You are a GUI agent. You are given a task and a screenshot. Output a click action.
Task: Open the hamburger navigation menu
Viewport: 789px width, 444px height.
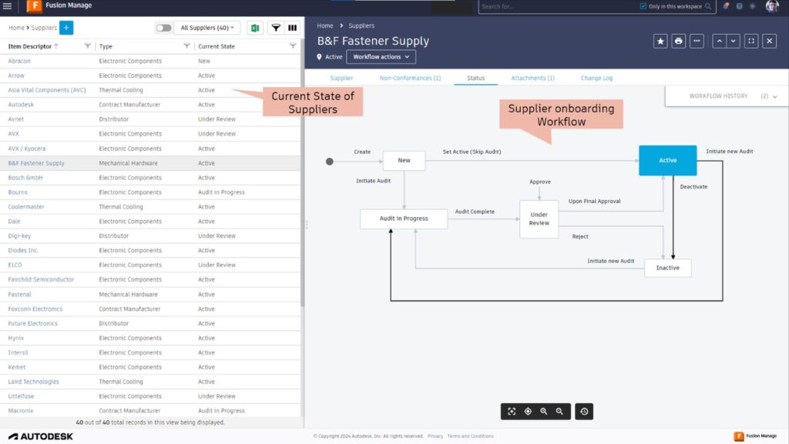[x=7, y=6]
